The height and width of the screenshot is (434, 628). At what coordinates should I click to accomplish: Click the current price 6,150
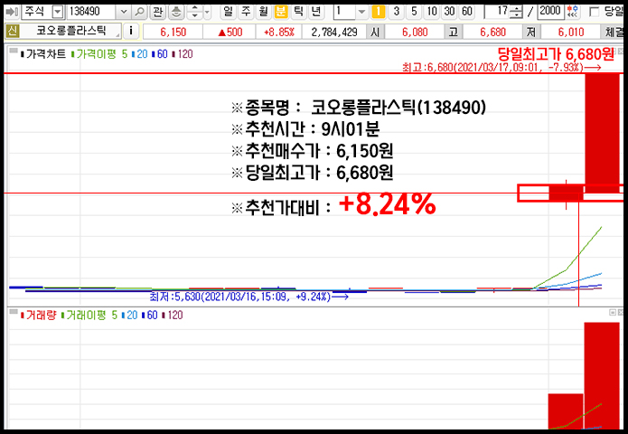[x=173, y=32]
